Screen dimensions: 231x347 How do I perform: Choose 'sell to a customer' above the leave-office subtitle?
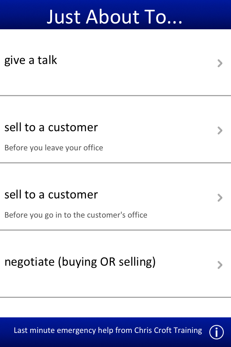click(51, 127)
